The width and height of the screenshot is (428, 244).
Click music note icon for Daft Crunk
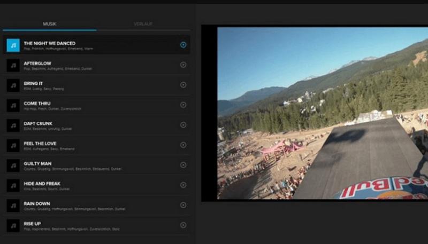tap(13, 125)
